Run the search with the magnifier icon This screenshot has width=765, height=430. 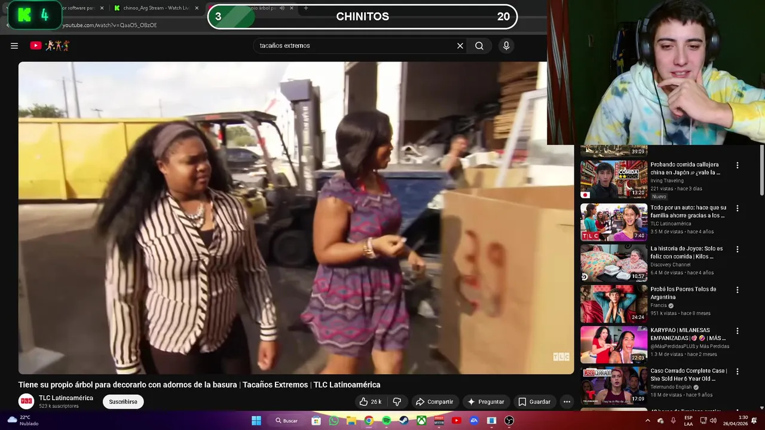tap(479, 45)
